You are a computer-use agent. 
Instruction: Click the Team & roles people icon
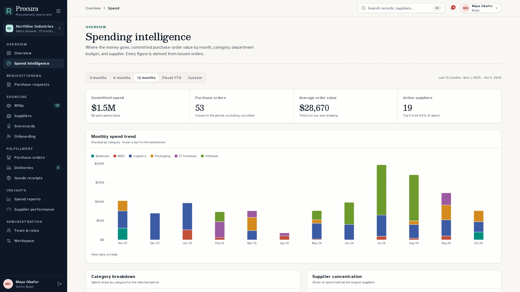9,231
